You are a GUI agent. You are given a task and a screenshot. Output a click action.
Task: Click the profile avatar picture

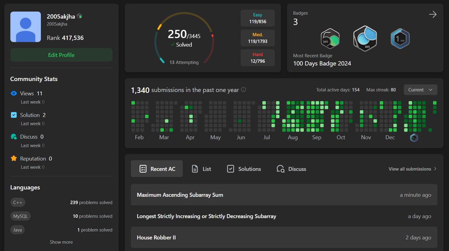25,27
